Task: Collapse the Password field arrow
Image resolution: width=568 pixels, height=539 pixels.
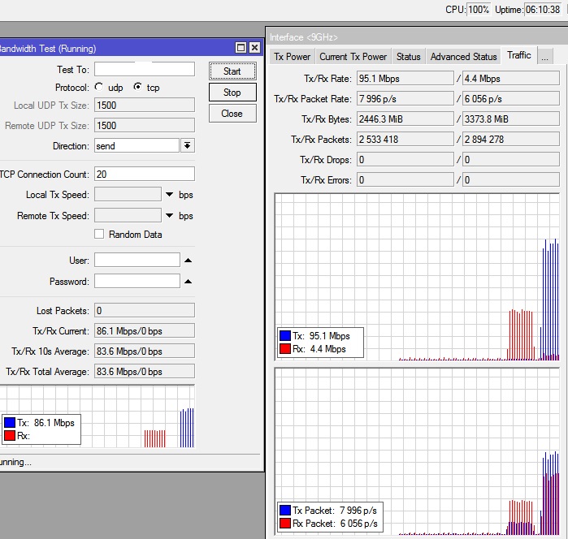Action: coord(188,281)
